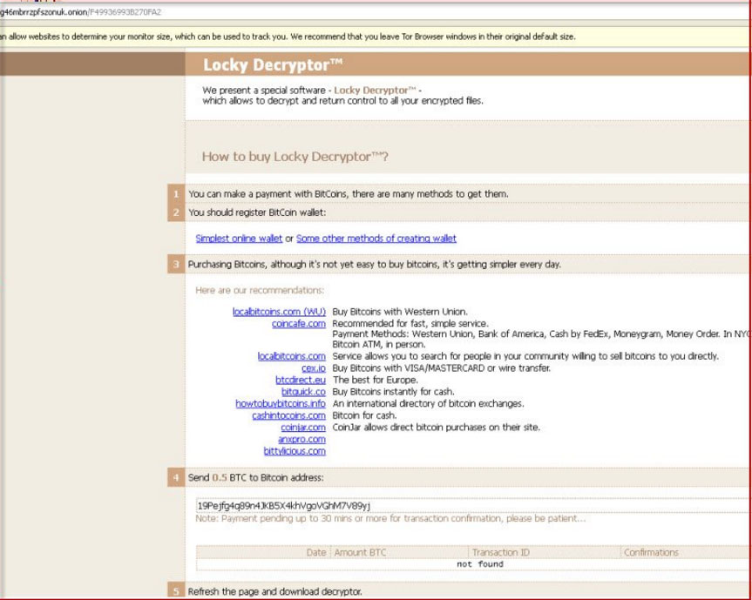The height and width of the screenshot is (600, 752).
Task: Click the Locky Decryptor page title banner
Action: (x=466, y=65)
